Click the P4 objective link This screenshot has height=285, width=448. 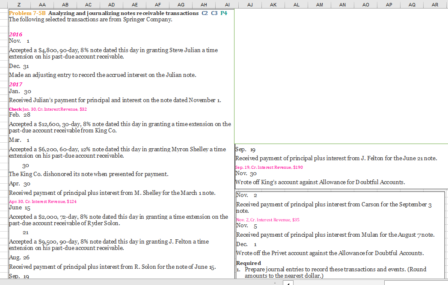(223, 13)
